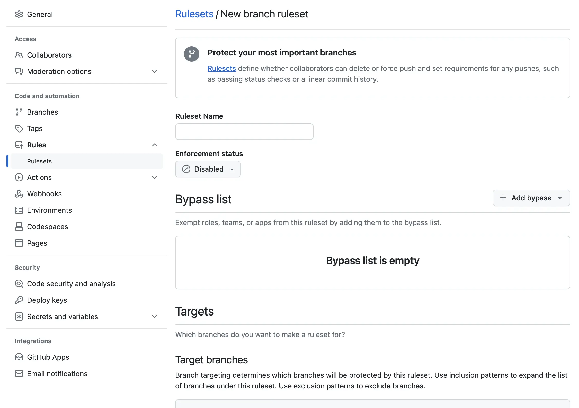Click the Webhooks icon in sidebar

pyautogui.click(x=19, y=194)
